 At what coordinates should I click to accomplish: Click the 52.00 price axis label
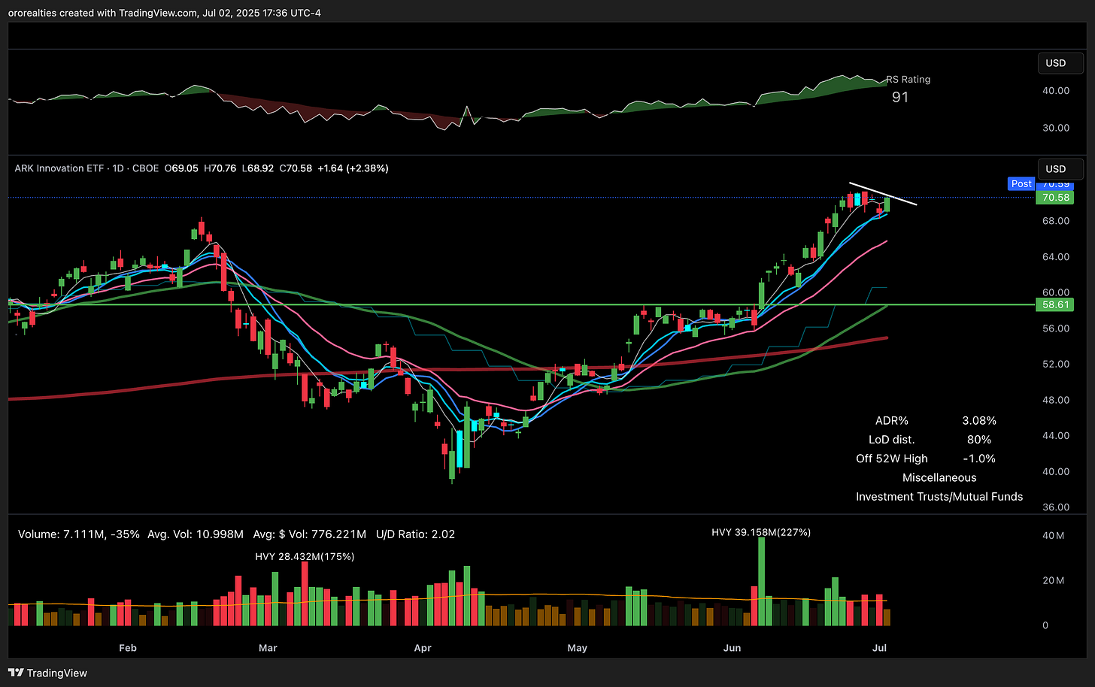[1056, 364]
